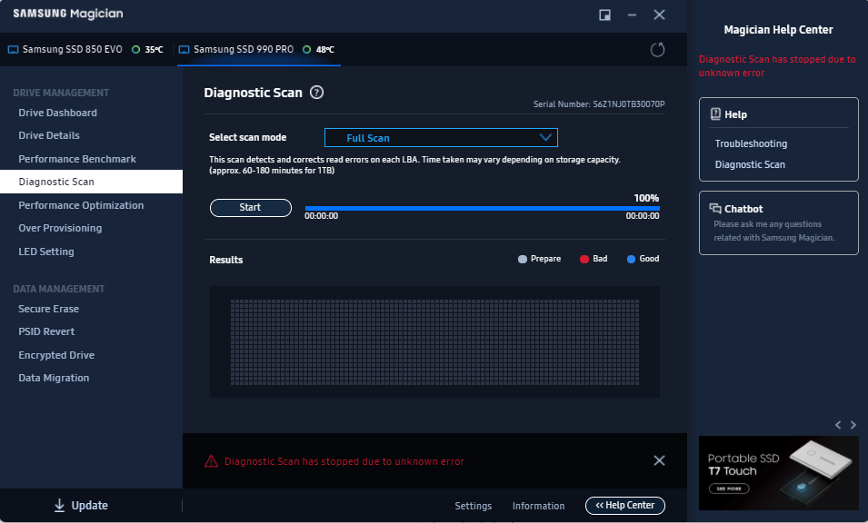Open LED Setting page
Viewport: 868px width, 523px height.
click(x=46, y=252)
